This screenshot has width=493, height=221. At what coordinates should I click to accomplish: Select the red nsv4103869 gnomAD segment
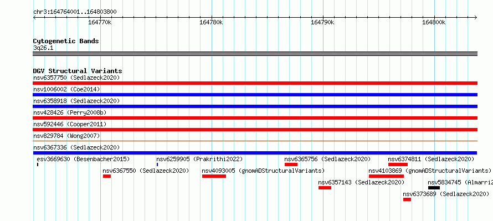pos(386,176)
